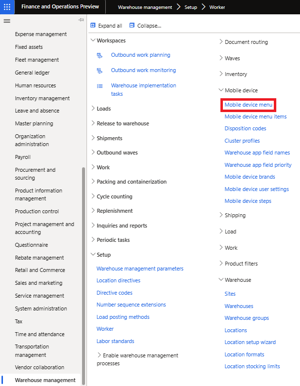Select General ledger module in sidebar

click(32, 73)
